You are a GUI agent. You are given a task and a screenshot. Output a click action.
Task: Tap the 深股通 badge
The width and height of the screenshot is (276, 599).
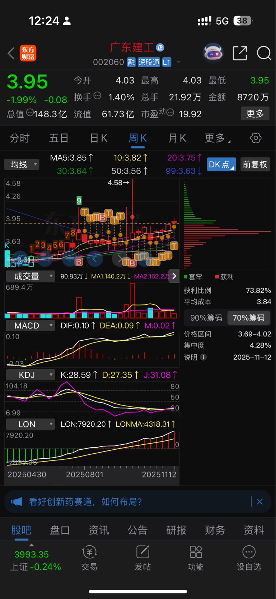149,62
